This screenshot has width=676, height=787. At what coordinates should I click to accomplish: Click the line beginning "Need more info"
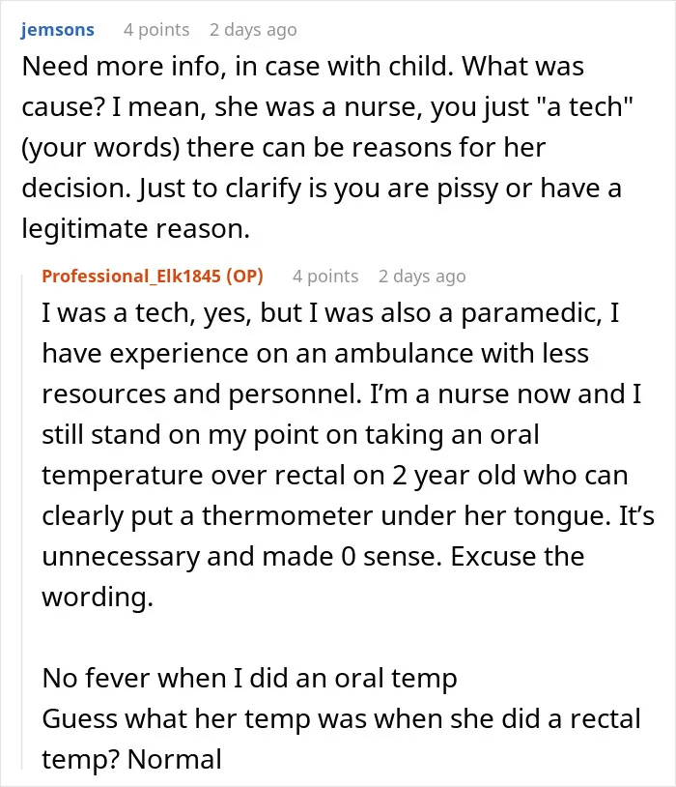click(x=303, y=67)
